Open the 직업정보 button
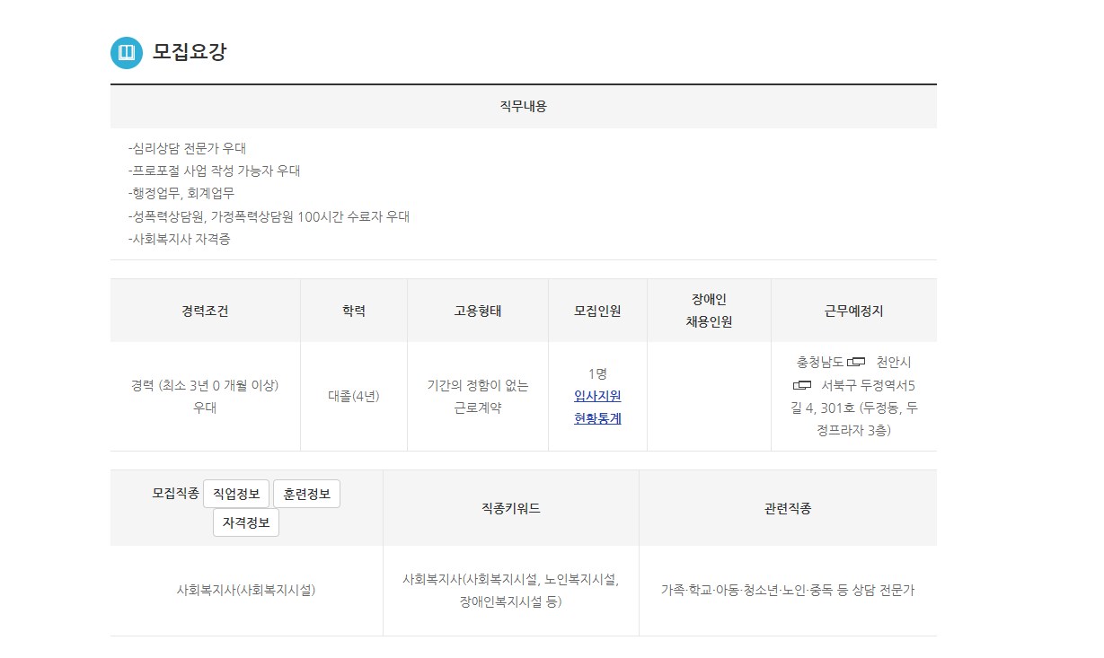 [236, 494]
